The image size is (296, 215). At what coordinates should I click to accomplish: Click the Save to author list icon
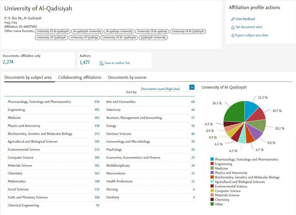(x=101, y=63)
